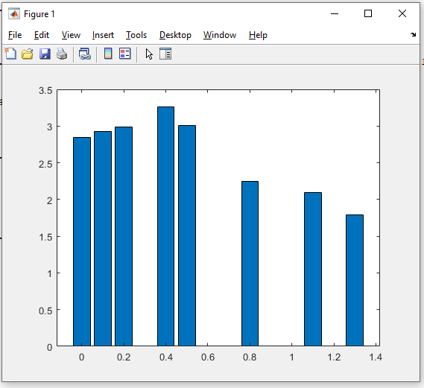Toggle the Insert Legend toolbar button

[125, 54]
